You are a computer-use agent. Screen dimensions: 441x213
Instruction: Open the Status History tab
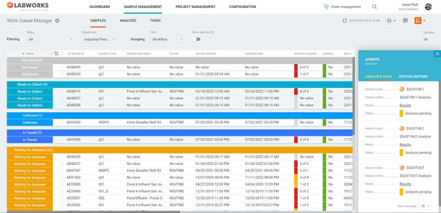click(413, 76)
